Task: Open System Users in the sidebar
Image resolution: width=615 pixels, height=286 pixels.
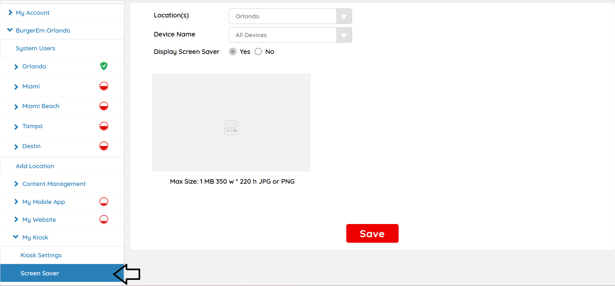Action: 36,48
